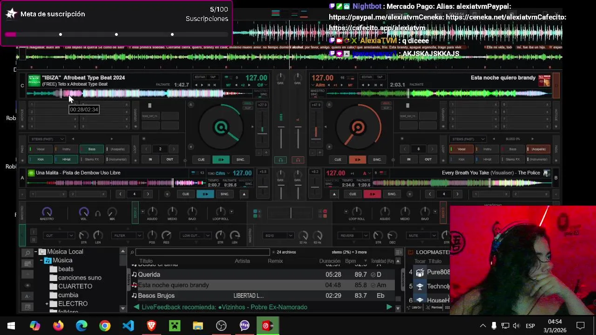Select the Besos Brujos track row
Screen dimensions: 596x335
(263, 295)
